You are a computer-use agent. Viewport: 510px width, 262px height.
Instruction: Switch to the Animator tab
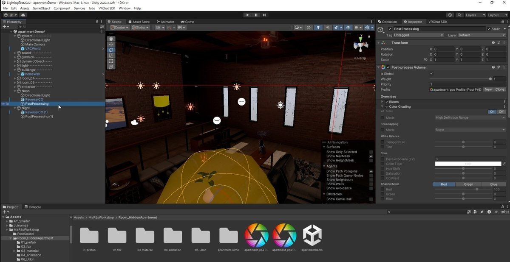coord(165,22)
